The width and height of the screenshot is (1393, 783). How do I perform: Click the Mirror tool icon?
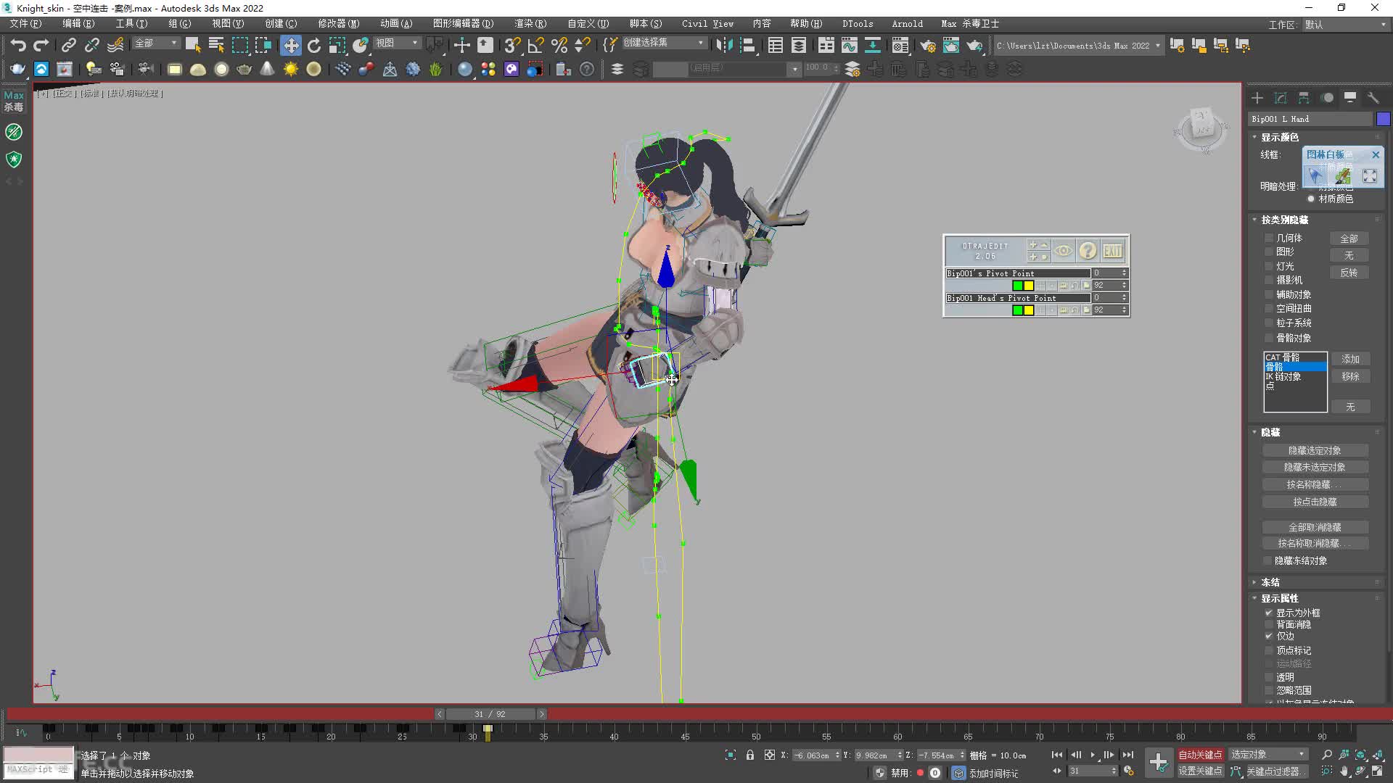723,45
